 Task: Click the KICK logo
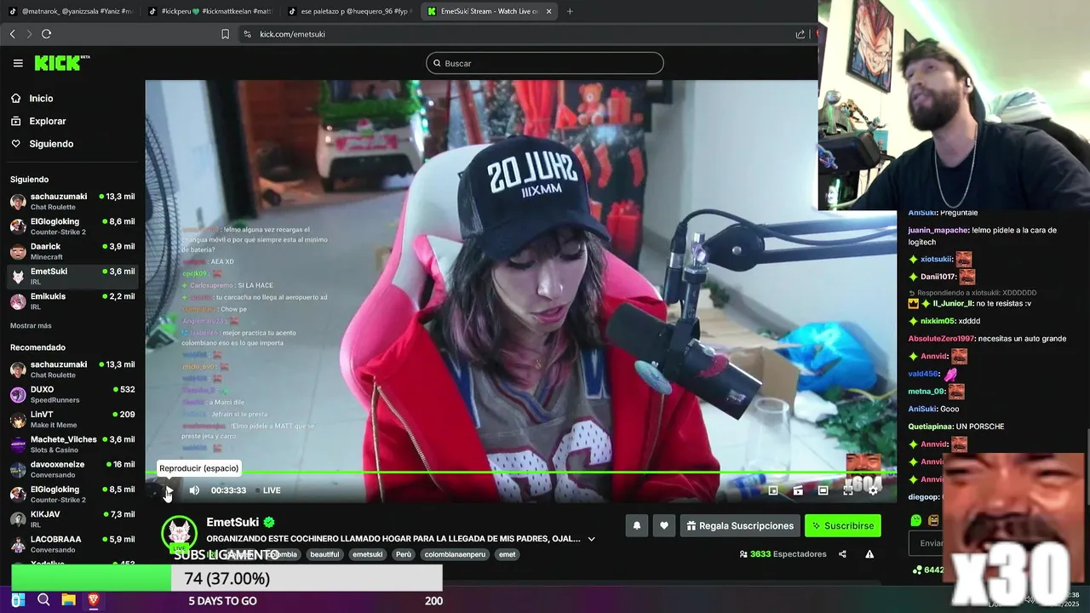point(62,63)
